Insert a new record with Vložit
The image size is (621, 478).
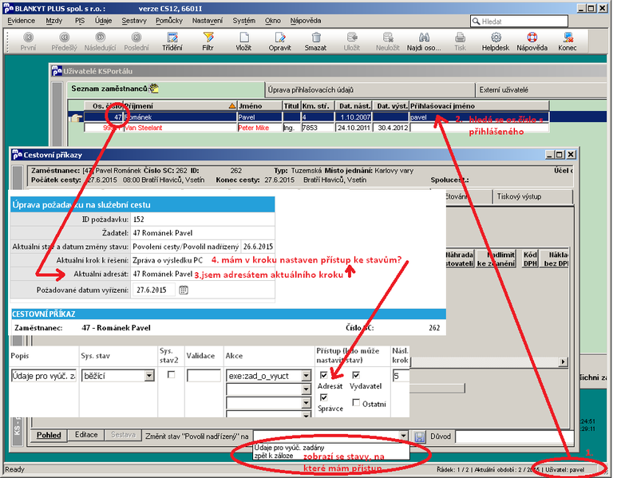pyautogui.click(x=244, y=41)
